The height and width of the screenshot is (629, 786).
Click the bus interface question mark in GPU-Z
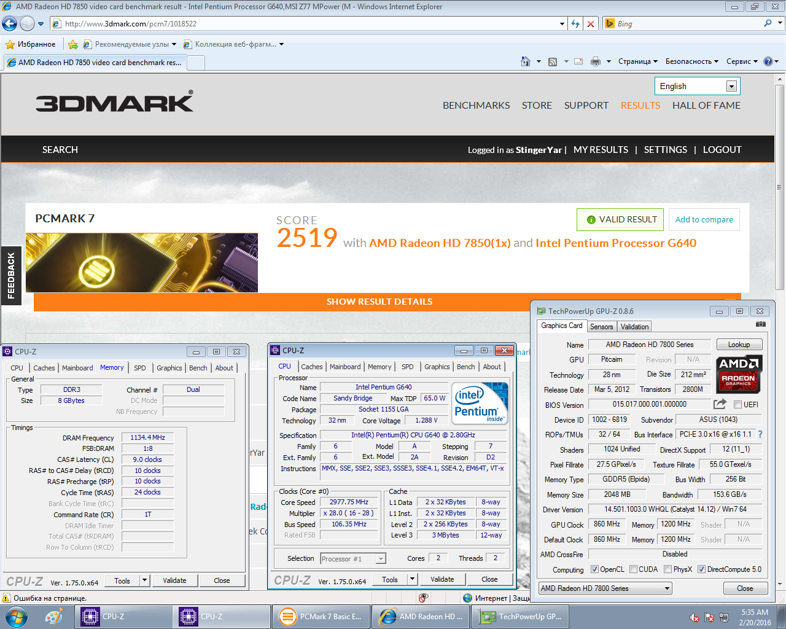(x=760, y=434)
